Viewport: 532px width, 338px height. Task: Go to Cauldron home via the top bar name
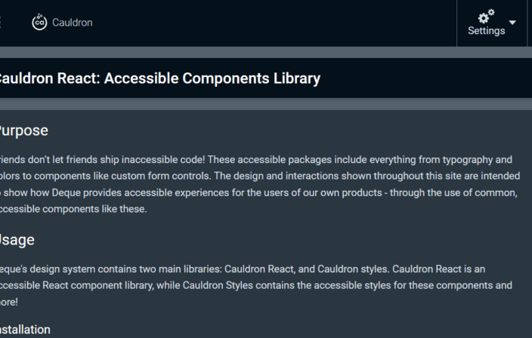(x=73, y=23)
